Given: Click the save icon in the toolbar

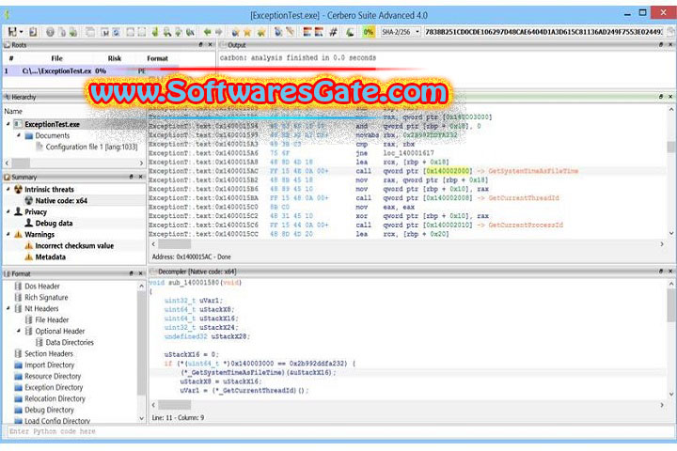Looking at the screenshot, I should pyautogui.click(x=12, y=32).
